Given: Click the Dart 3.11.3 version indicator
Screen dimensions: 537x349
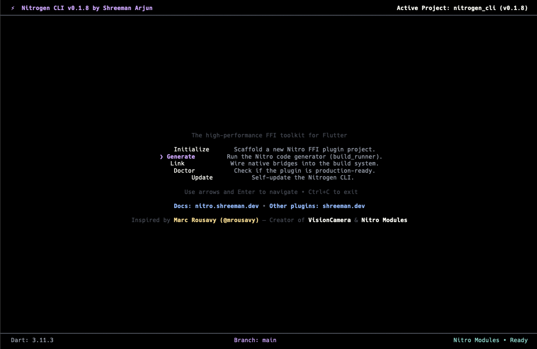Looking at the screenshot, I should [x=32, y=340].
